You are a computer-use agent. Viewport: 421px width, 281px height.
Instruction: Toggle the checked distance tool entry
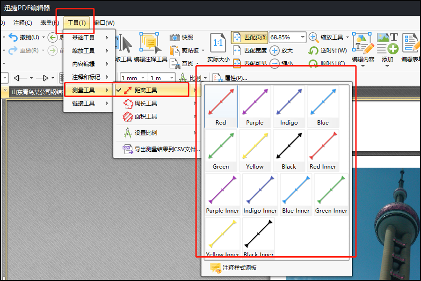pyautogui.click(x=152, y=90)
